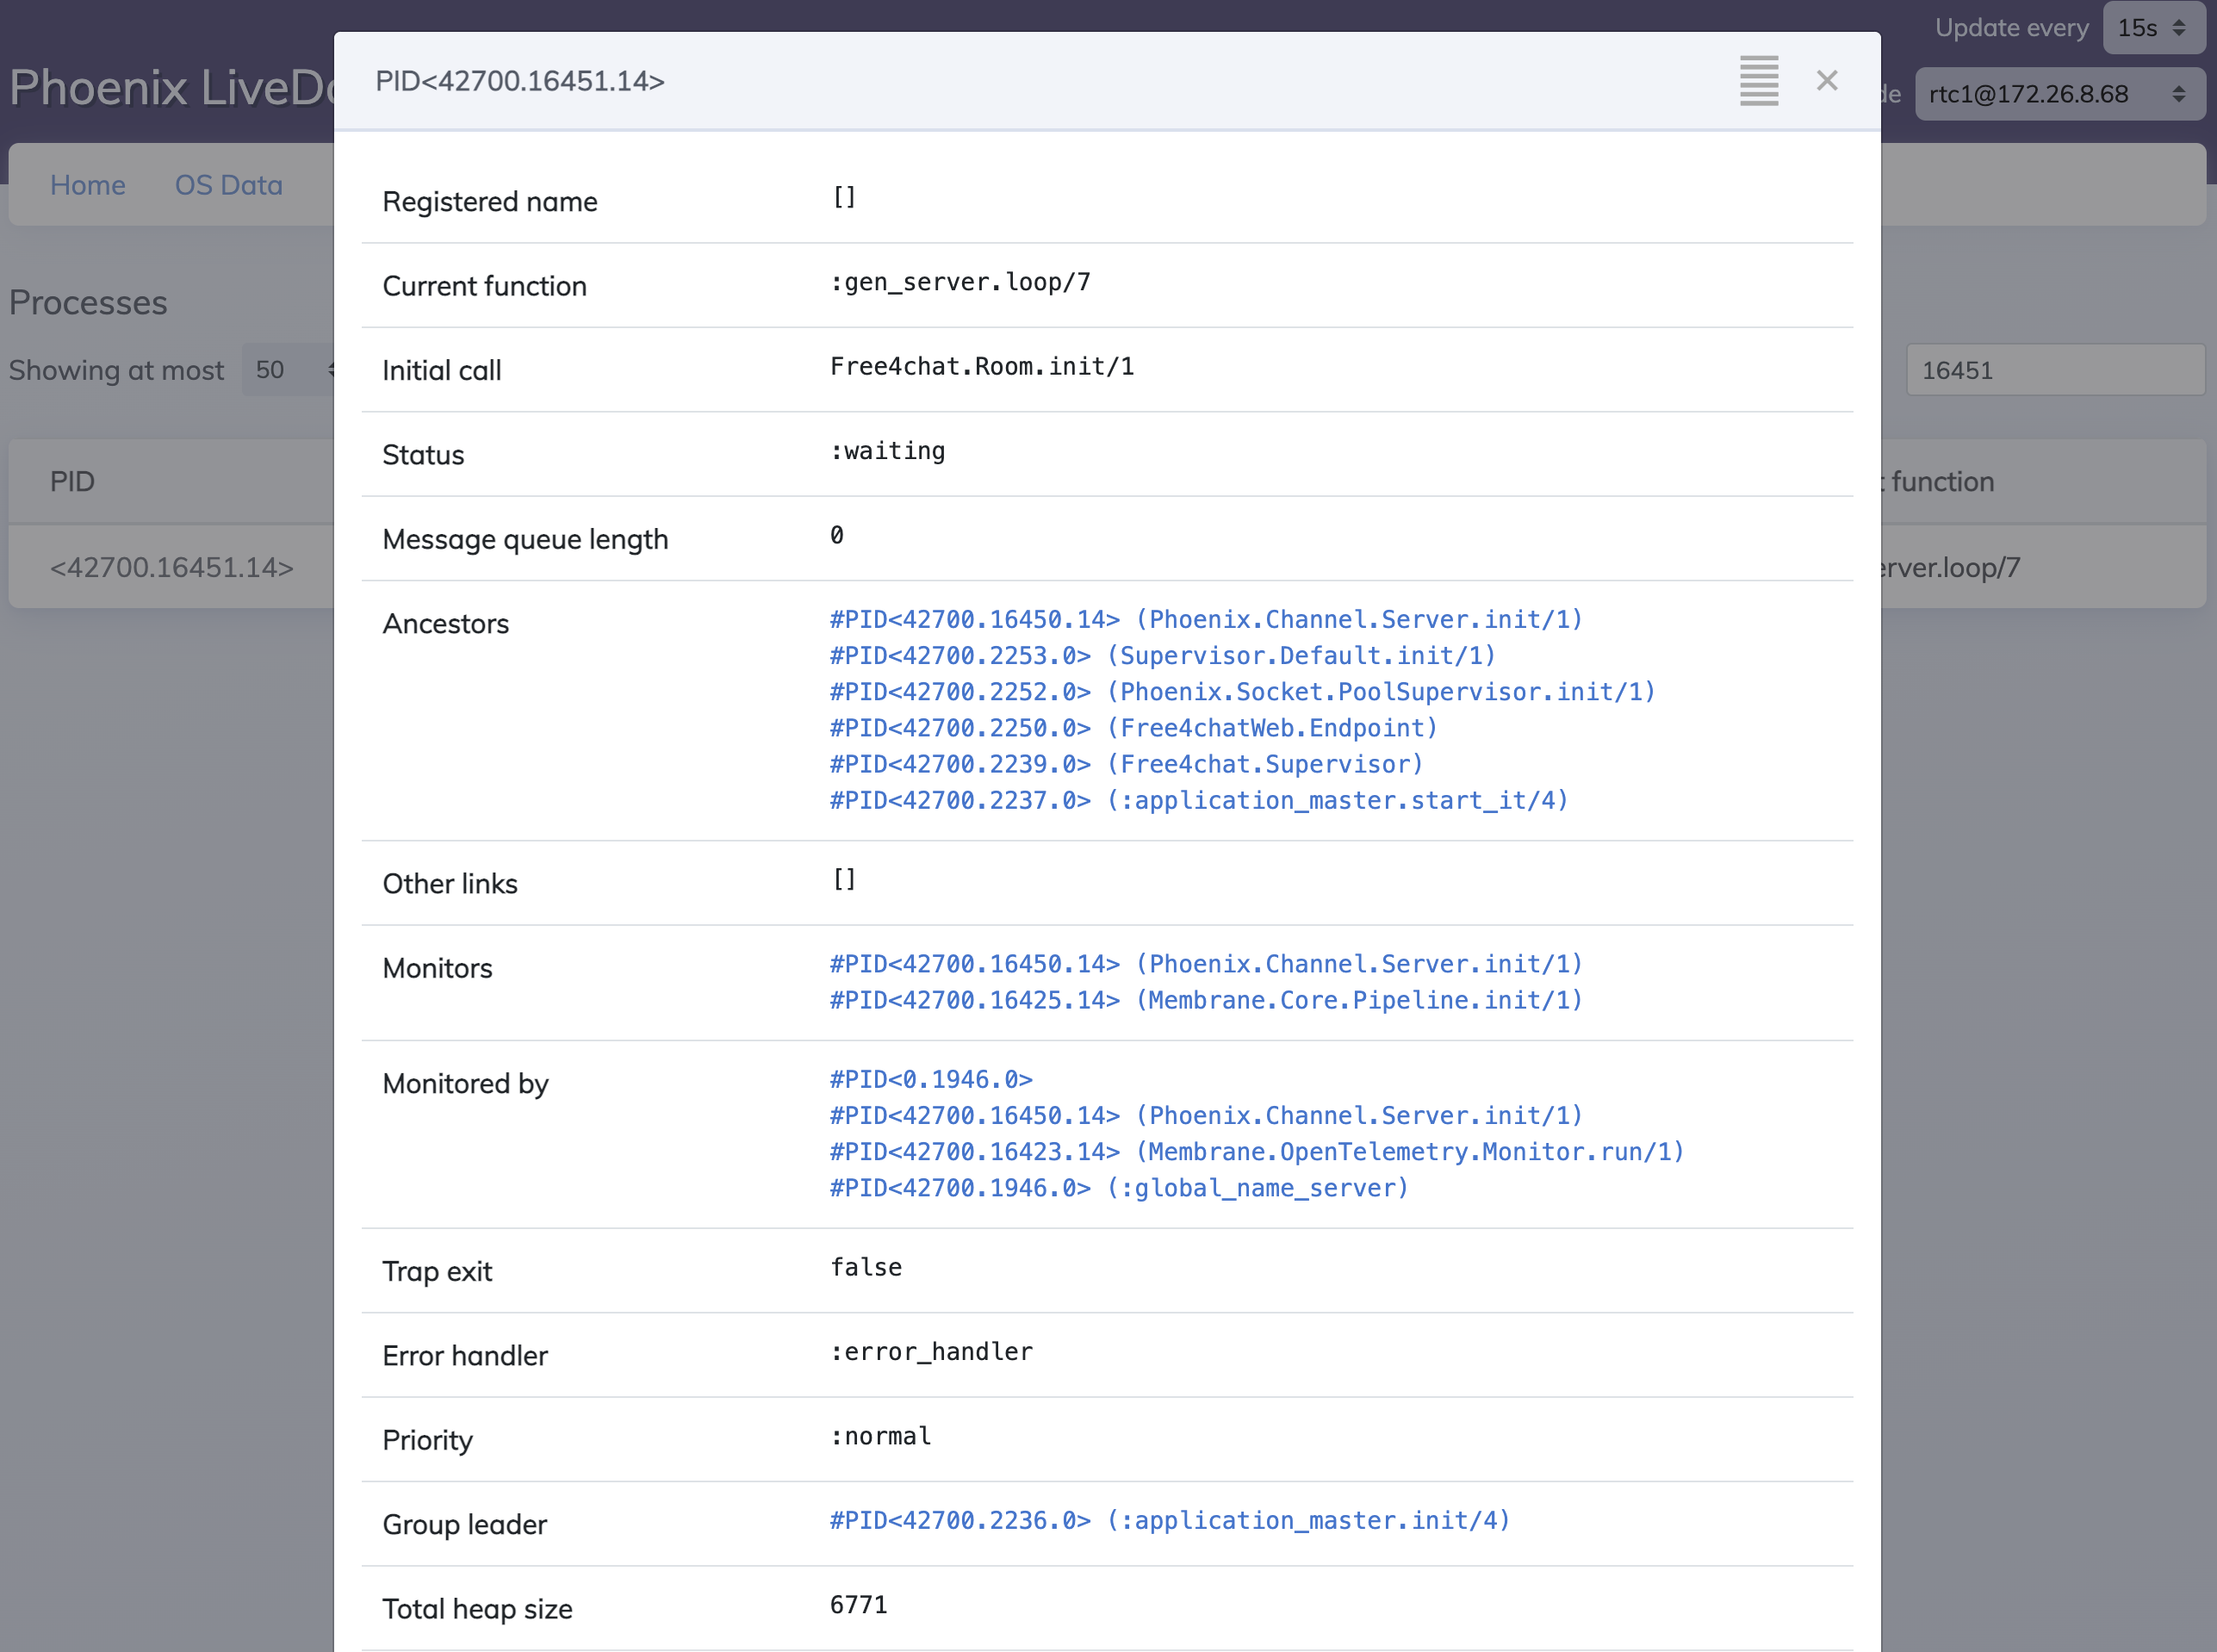
Task: Open Group leader :application_master.init/4 link
Action: point(1169,1520)
